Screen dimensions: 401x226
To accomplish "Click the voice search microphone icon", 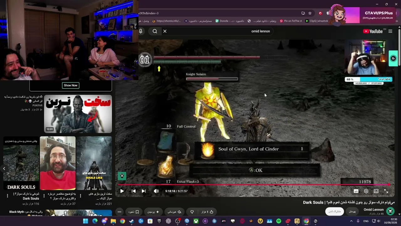I will pos(141,31).
